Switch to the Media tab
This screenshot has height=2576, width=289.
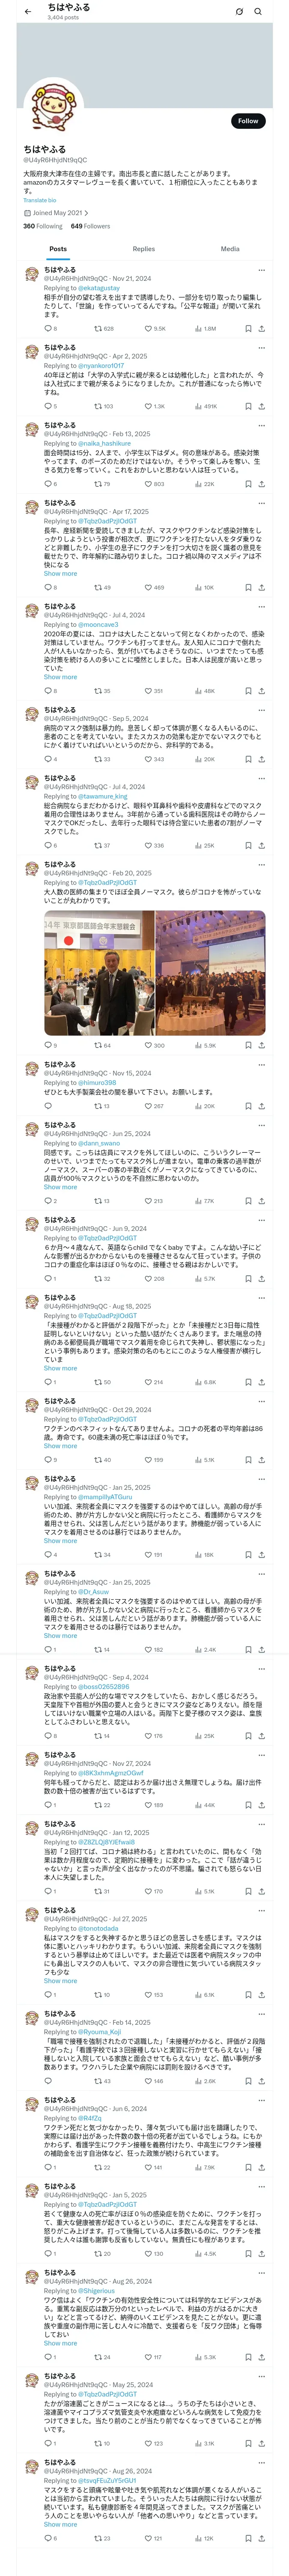230,249
